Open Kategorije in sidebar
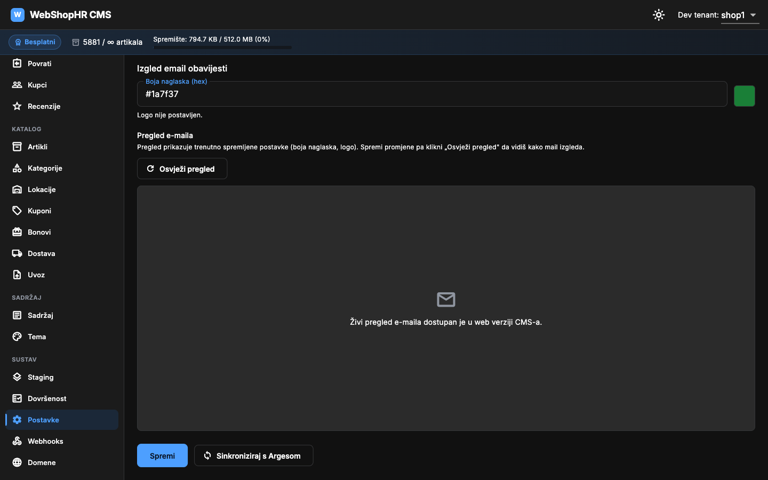The image size is (768, 480). click(x=62, y=168)
